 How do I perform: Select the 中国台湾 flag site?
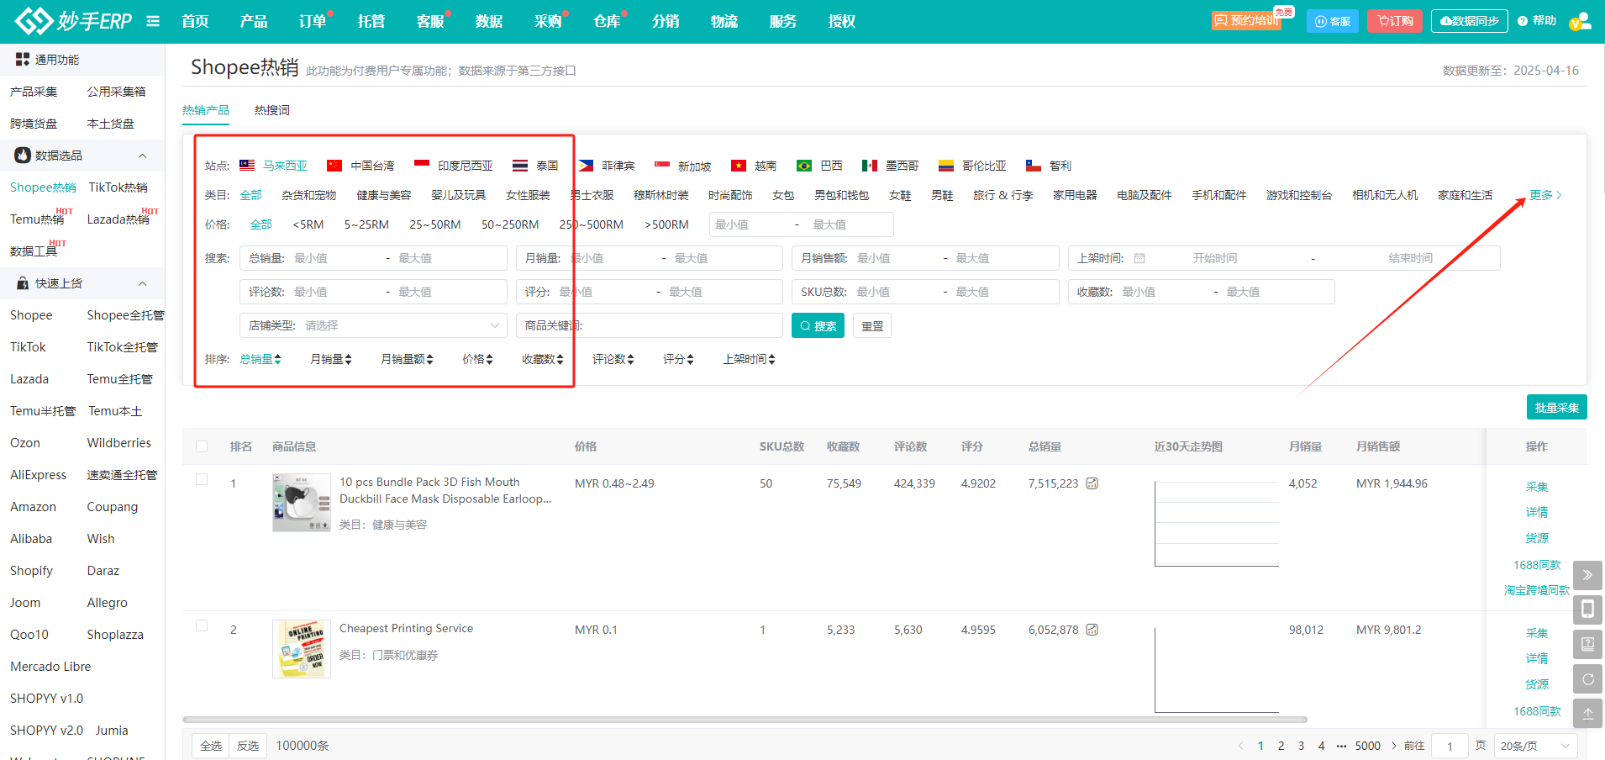tap(360, 166)
